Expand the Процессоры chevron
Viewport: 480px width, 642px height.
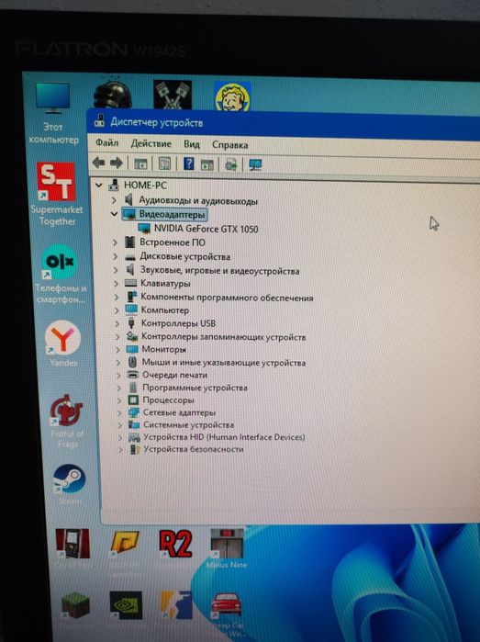(119, 400)
